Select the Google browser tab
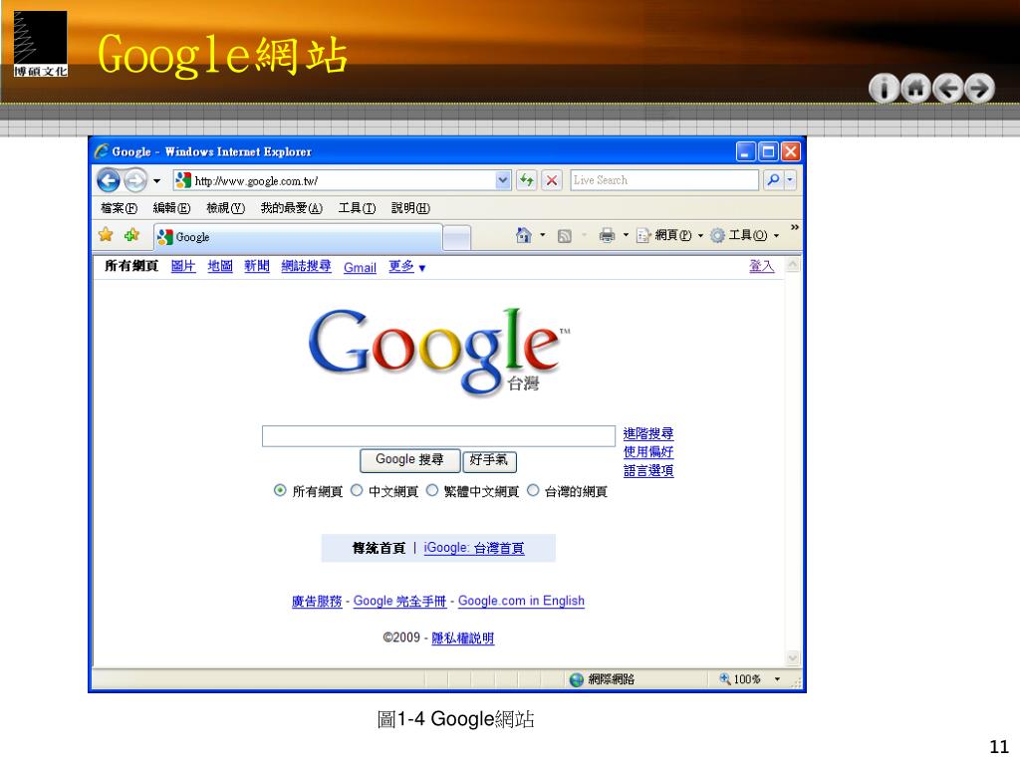The height and width of the screenshot is (765, 1020). [298, 237]
